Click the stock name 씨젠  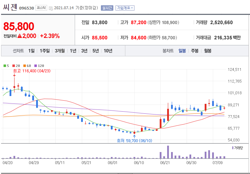pyautogui.click(x=10, y=7)
